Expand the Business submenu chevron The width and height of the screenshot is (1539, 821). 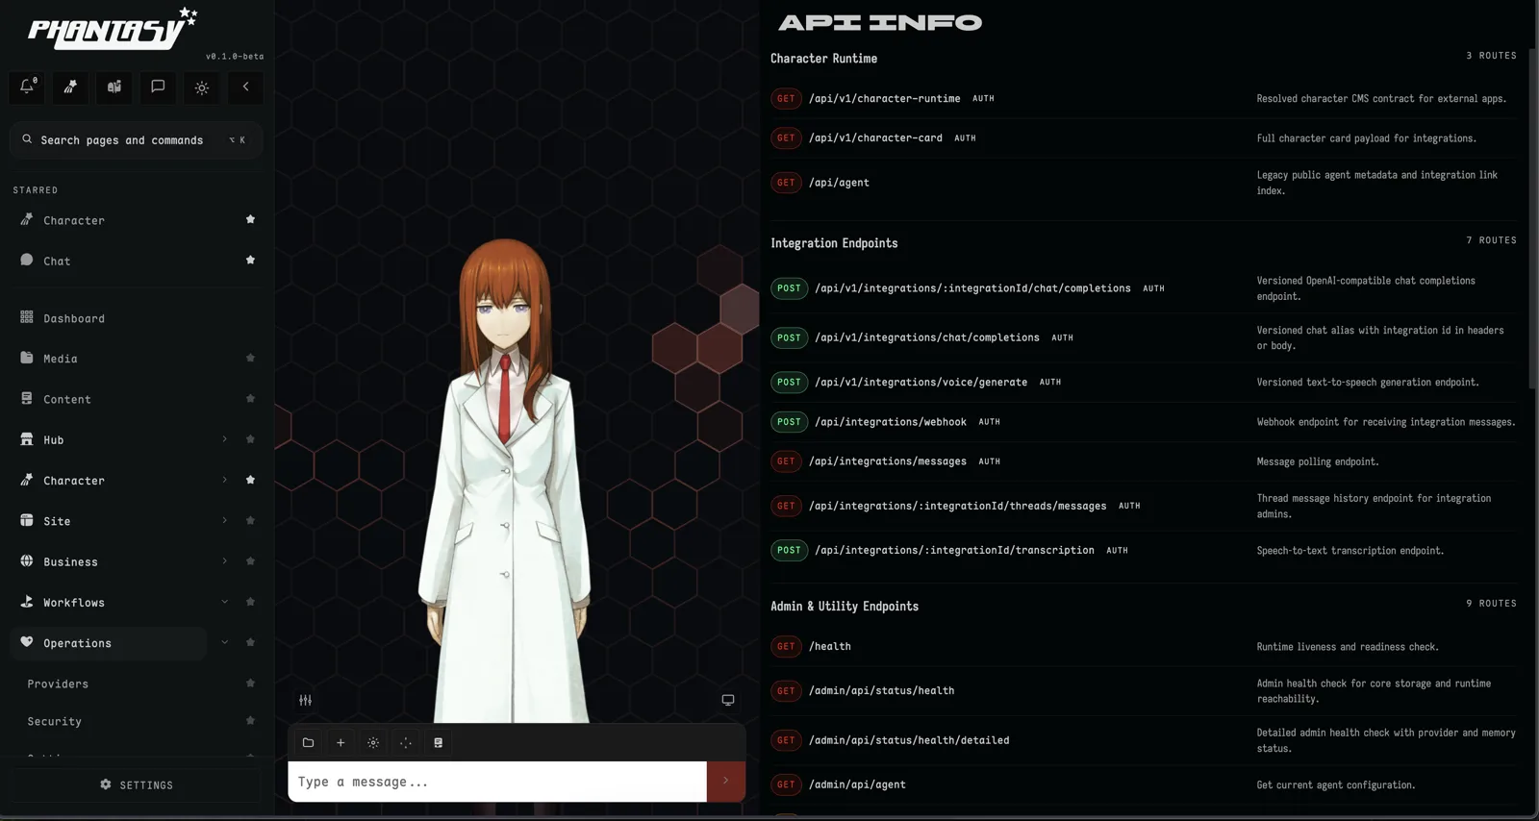tap(225, 560)
